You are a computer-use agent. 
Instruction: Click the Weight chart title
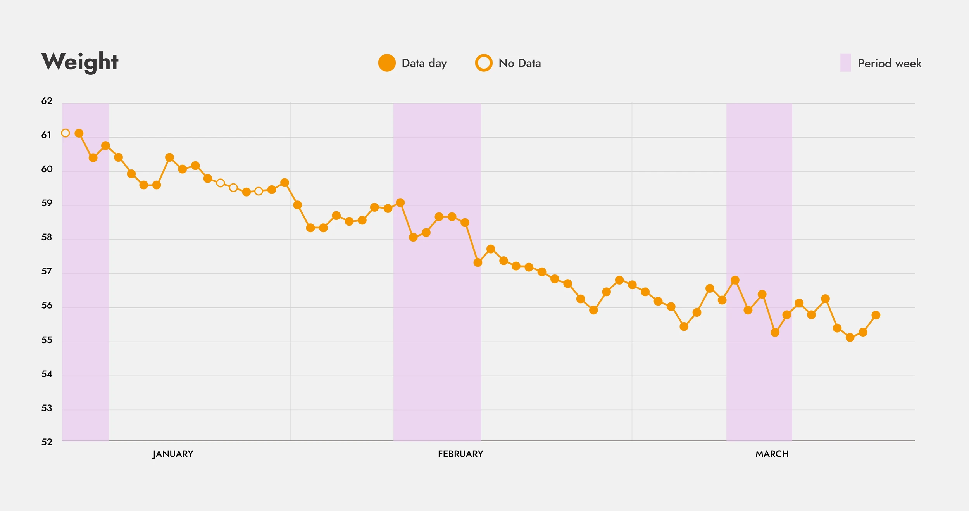tap(80, 62)
